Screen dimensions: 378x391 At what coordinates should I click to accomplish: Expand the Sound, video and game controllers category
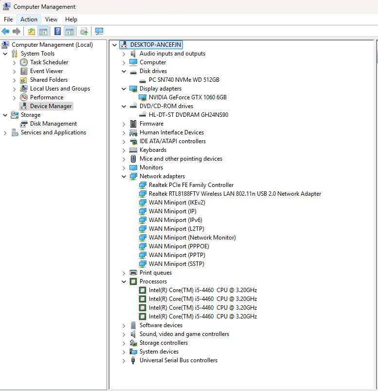[x=124, y=334]
